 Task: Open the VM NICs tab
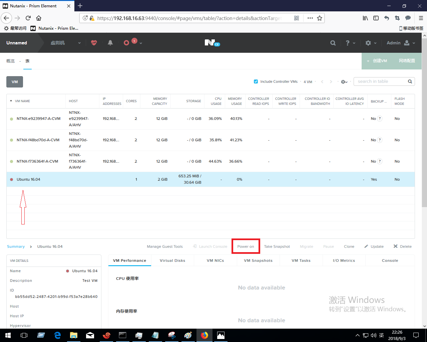215,261
